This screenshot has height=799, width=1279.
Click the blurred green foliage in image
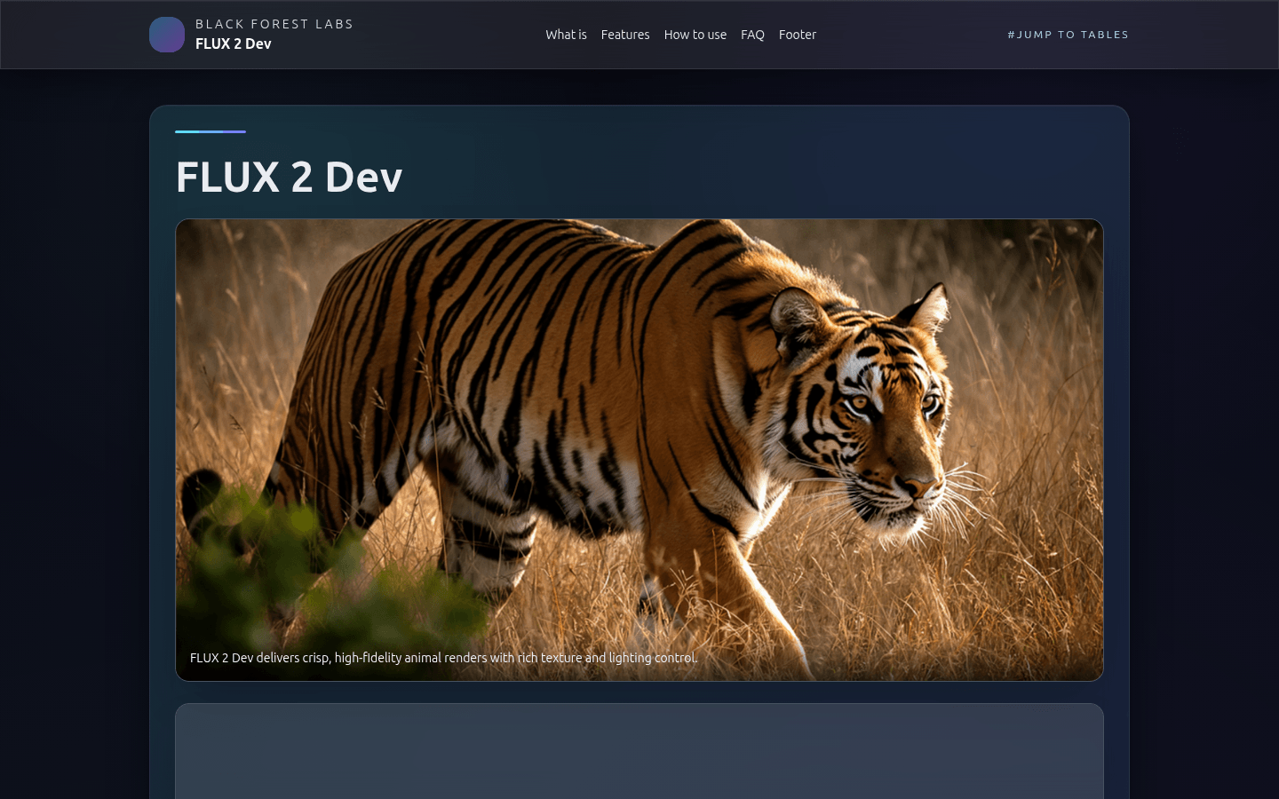[x=293, y=568]
